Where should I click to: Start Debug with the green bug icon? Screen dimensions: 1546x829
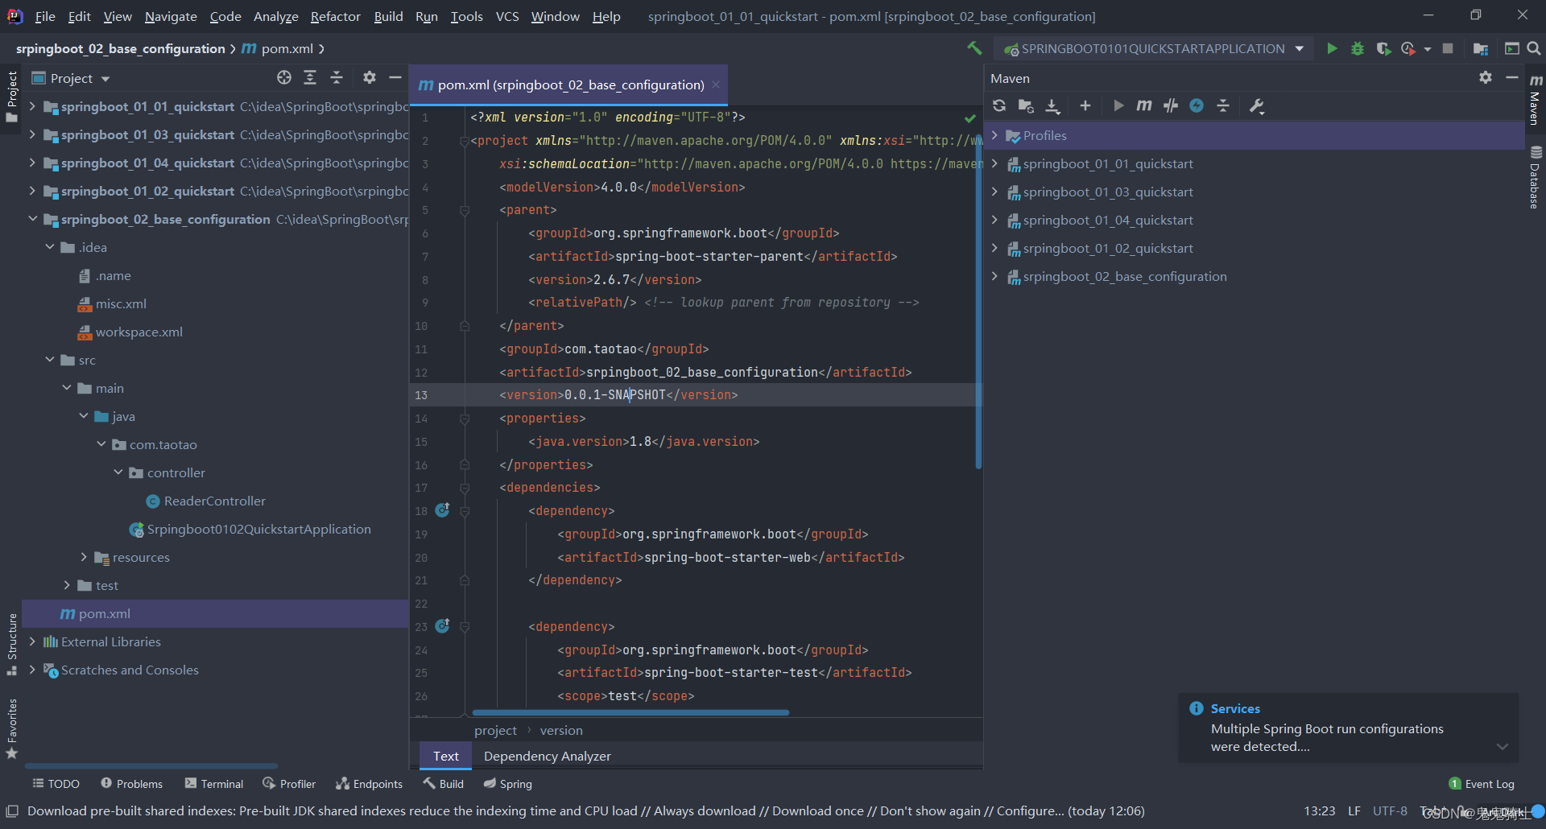pos(1358,48)
